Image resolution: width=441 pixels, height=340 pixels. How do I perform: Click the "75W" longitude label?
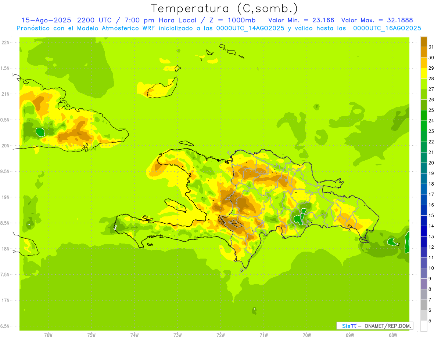(92, 335)
